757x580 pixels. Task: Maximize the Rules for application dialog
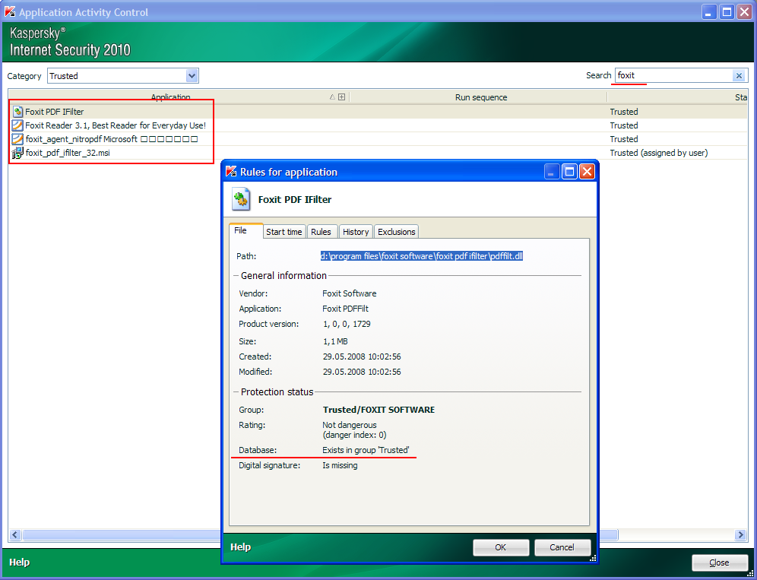point(569,172)
